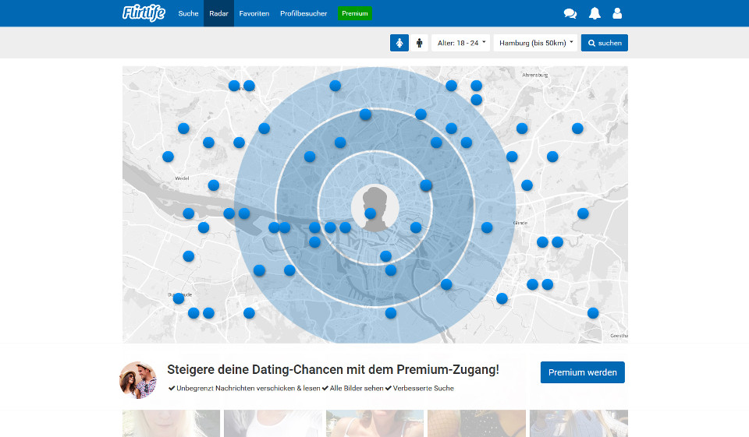Open the notifications bell

[x=595, y=13]
